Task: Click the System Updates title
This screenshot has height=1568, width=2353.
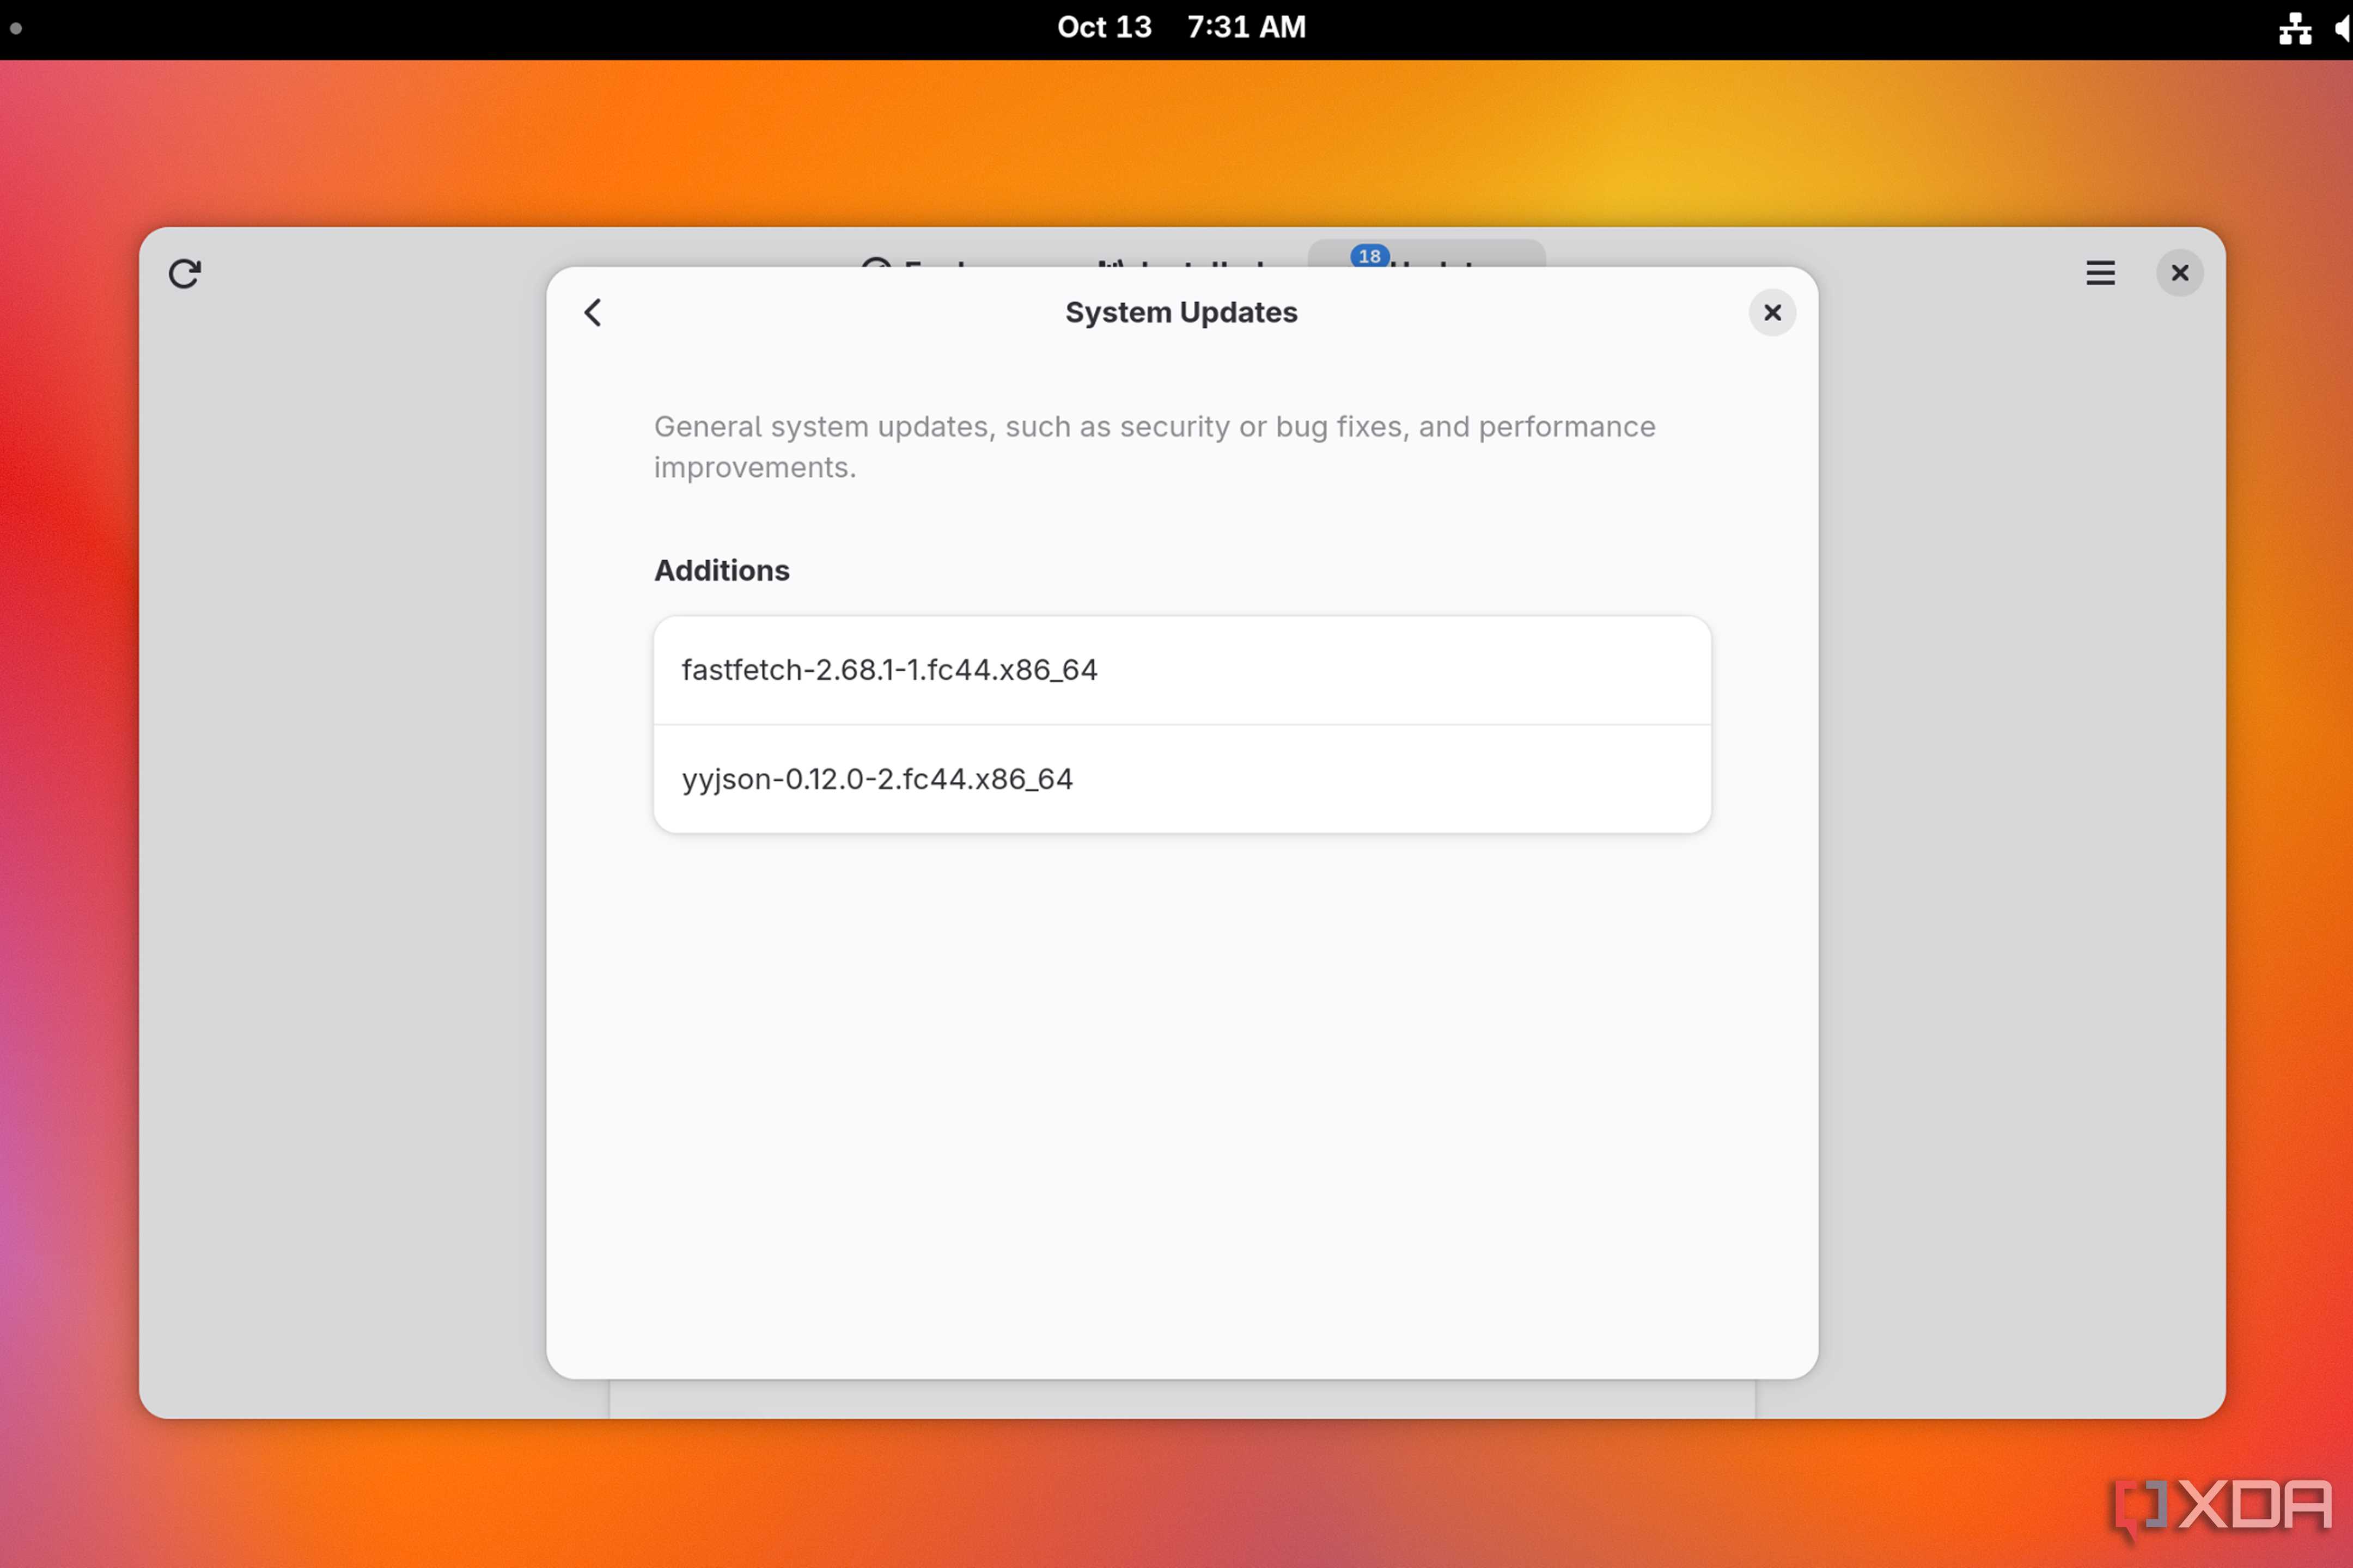Action: 1180,312
